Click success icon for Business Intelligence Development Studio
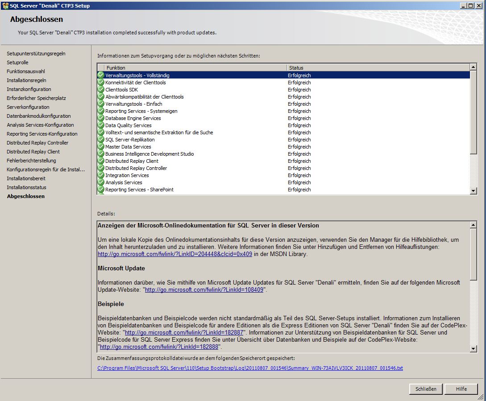 pos(101,153)
